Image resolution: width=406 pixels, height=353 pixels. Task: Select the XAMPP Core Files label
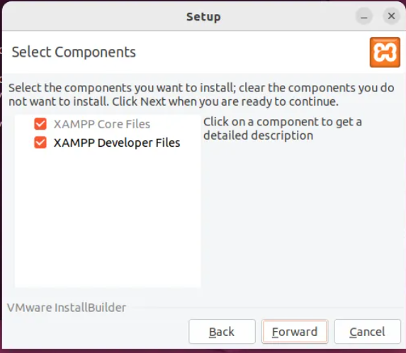click(102, 124)
